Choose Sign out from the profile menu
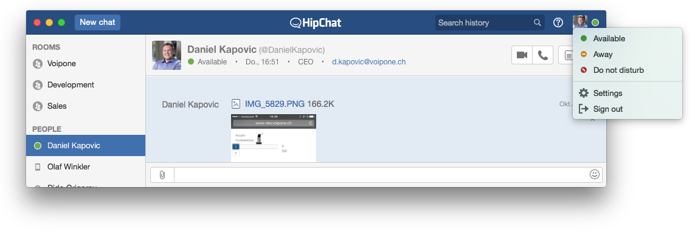Image resolution: width=695 pixels, height=249 pixels. coord(627,109)
